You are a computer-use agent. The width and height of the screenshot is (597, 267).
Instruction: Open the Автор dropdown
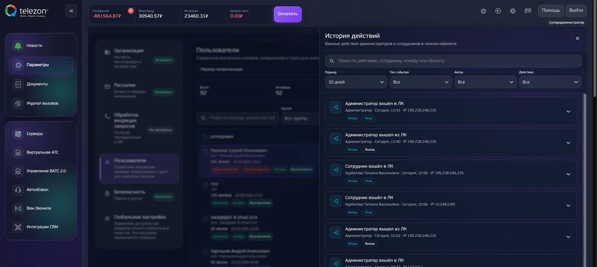tap(485, 82)
